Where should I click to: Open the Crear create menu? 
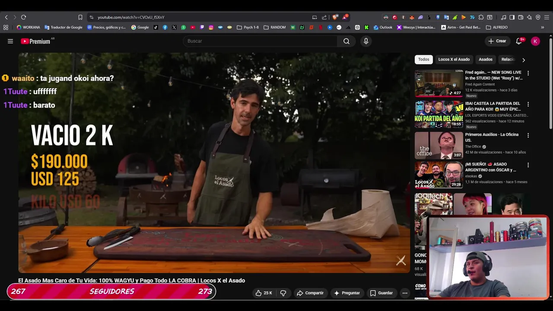497,41
